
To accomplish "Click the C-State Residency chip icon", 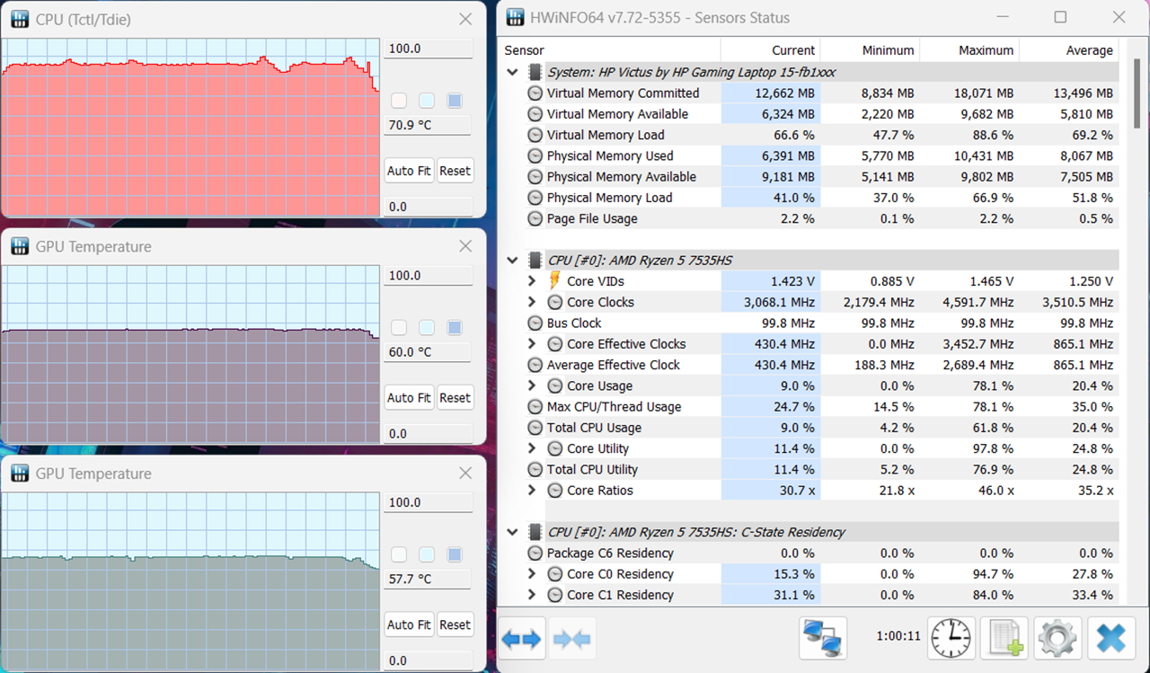I will pyautogui.click(x=535, y=532).
